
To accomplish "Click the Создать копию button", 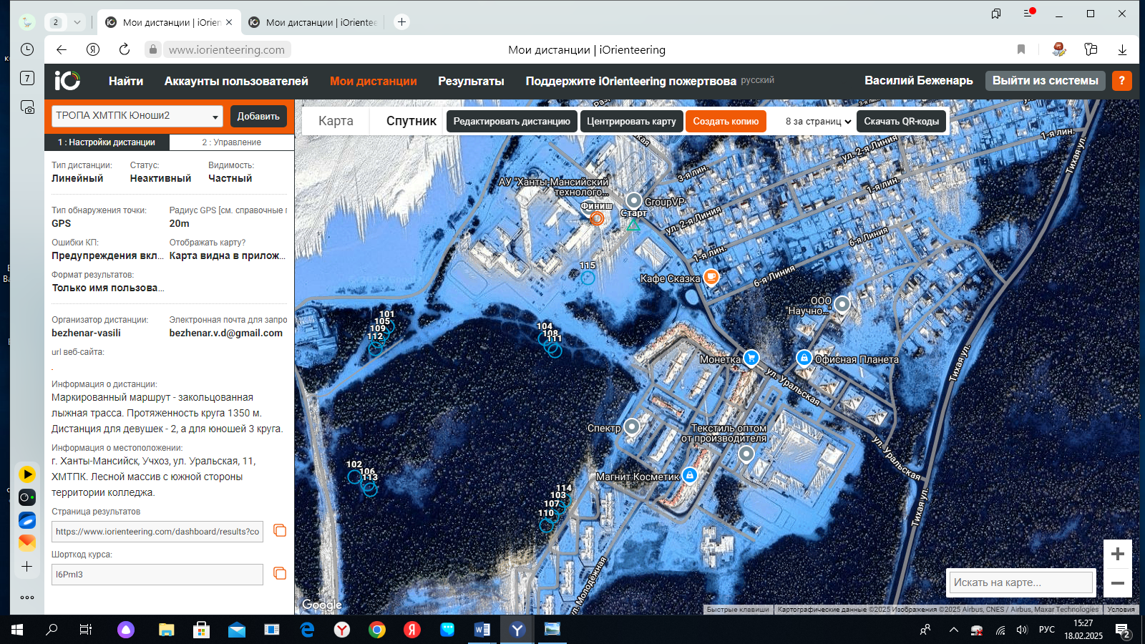I will point(725,122).
